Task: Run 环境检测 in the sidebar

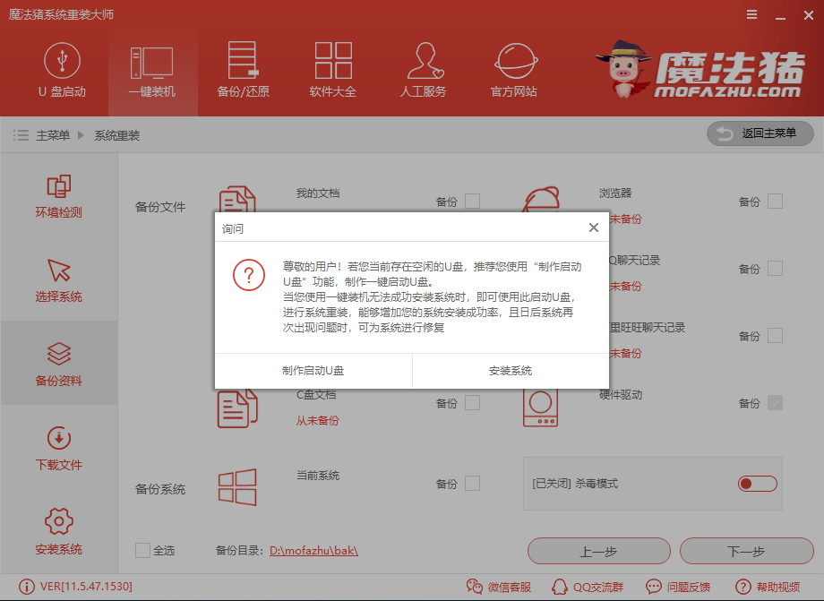Action: click(58, 197)
